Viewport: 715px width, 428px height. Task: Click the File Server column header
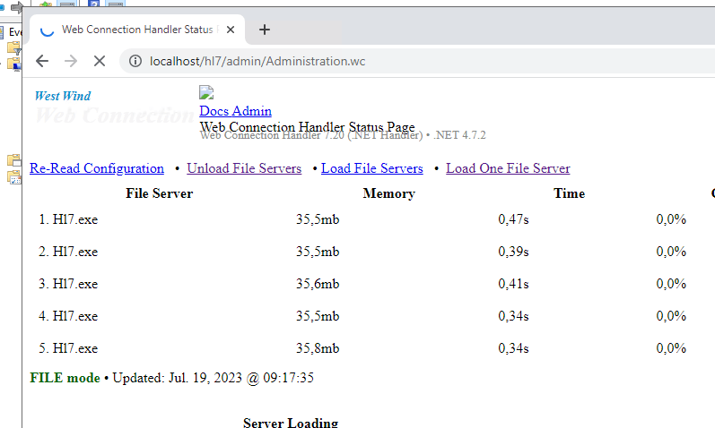pos(159,193)
